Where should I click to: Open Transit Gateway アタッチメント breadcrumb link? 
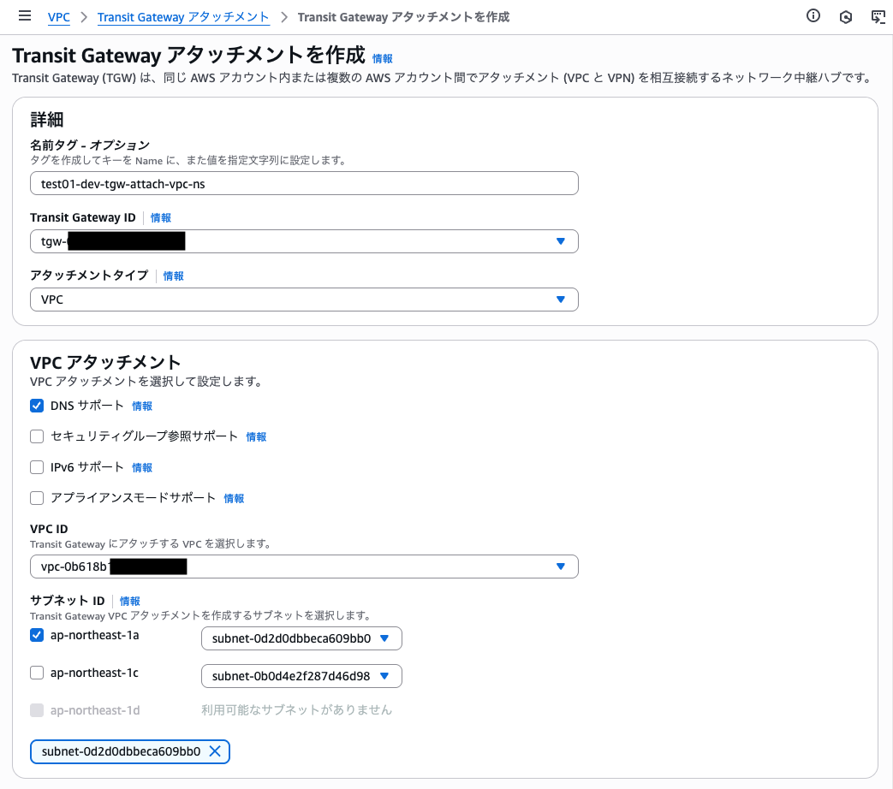point(182,16)
